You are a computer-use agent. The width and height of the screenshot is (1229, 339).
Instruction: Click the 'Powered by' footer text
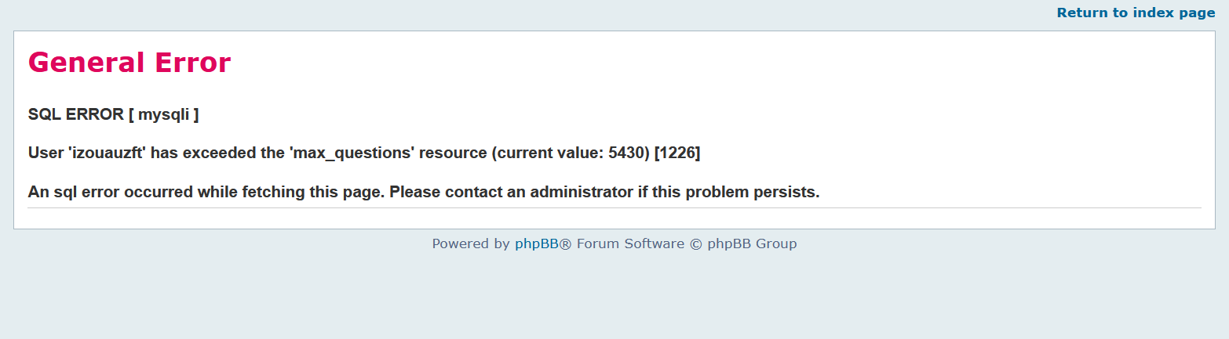tap(471, 243)
